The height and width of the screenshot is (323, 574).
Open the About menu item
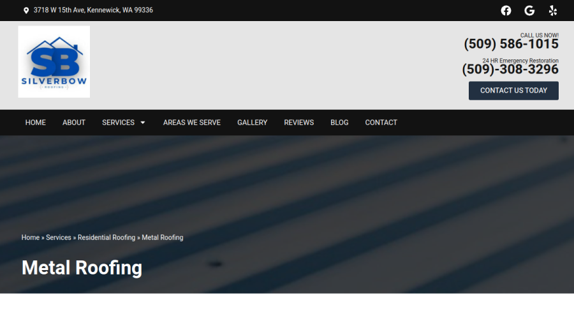point(74,123)
